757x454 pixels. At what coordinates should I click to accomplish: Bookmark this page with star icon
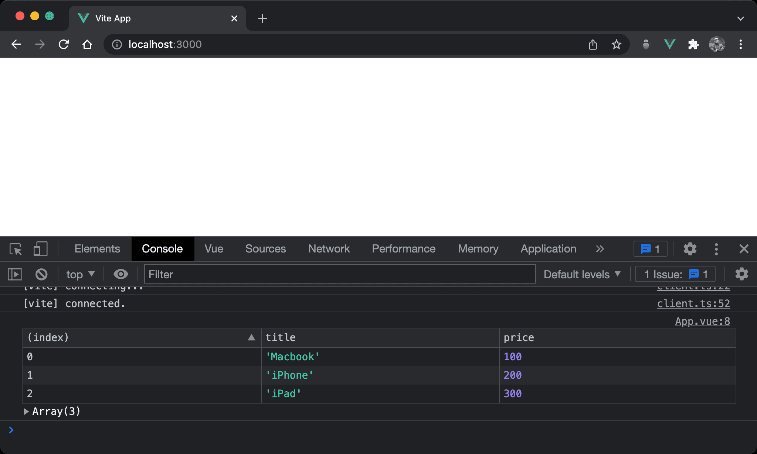tap(616, 45)
